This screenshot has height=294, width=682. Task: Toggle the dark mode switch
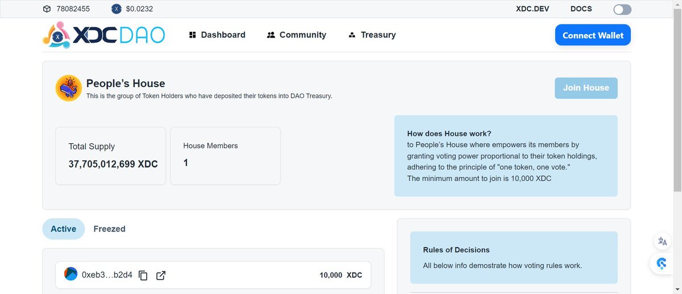pyautogui.click(x=622, y=9)
